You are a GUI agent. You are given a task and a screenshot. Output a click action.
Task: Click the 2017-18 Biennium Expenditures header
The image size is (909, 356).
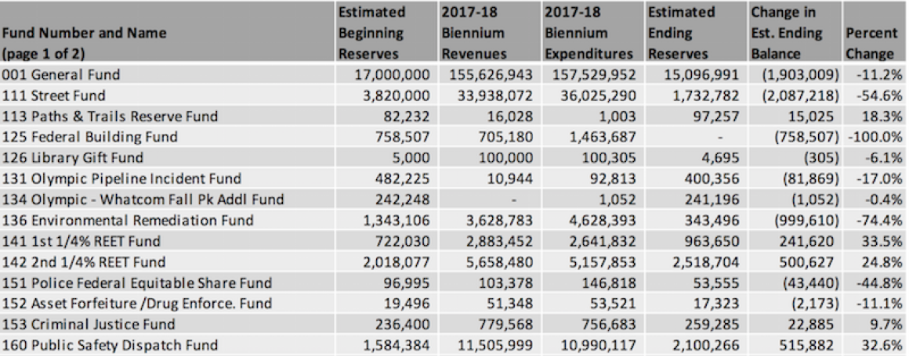pyautogui.click(x=588, y=34)
